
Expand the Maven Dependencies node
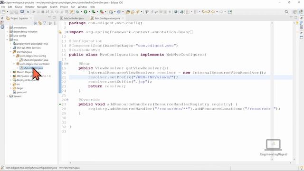[10, 72]
